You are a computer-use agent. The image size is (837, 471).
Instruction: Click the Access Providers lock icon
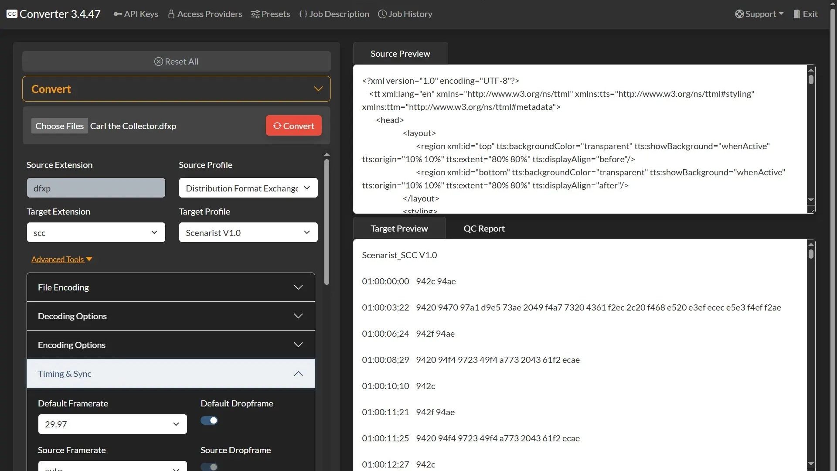(171, 14)
